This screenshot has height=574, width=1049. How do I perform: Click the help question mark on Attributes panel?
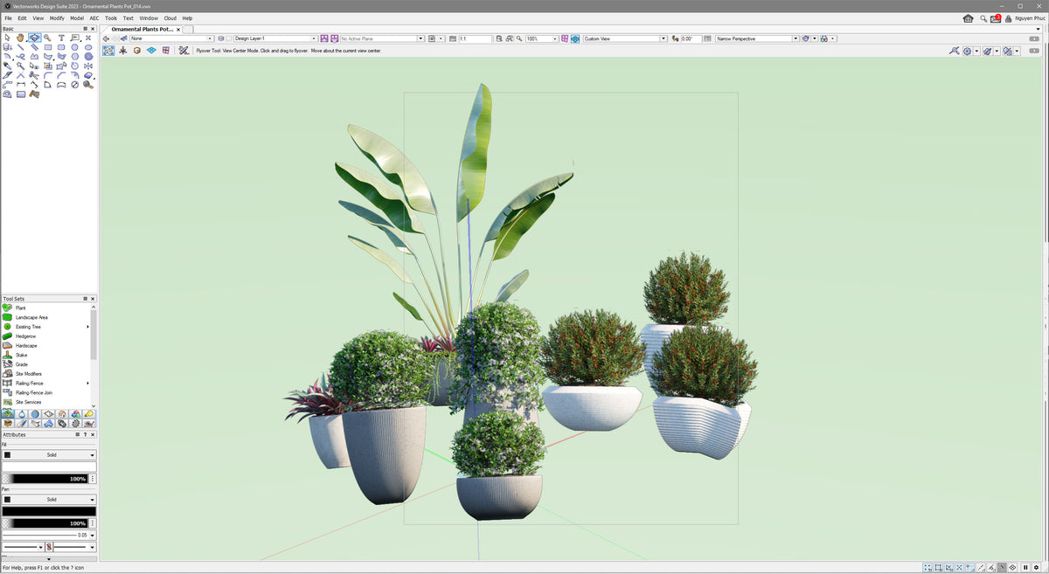[x=84, y=434]
